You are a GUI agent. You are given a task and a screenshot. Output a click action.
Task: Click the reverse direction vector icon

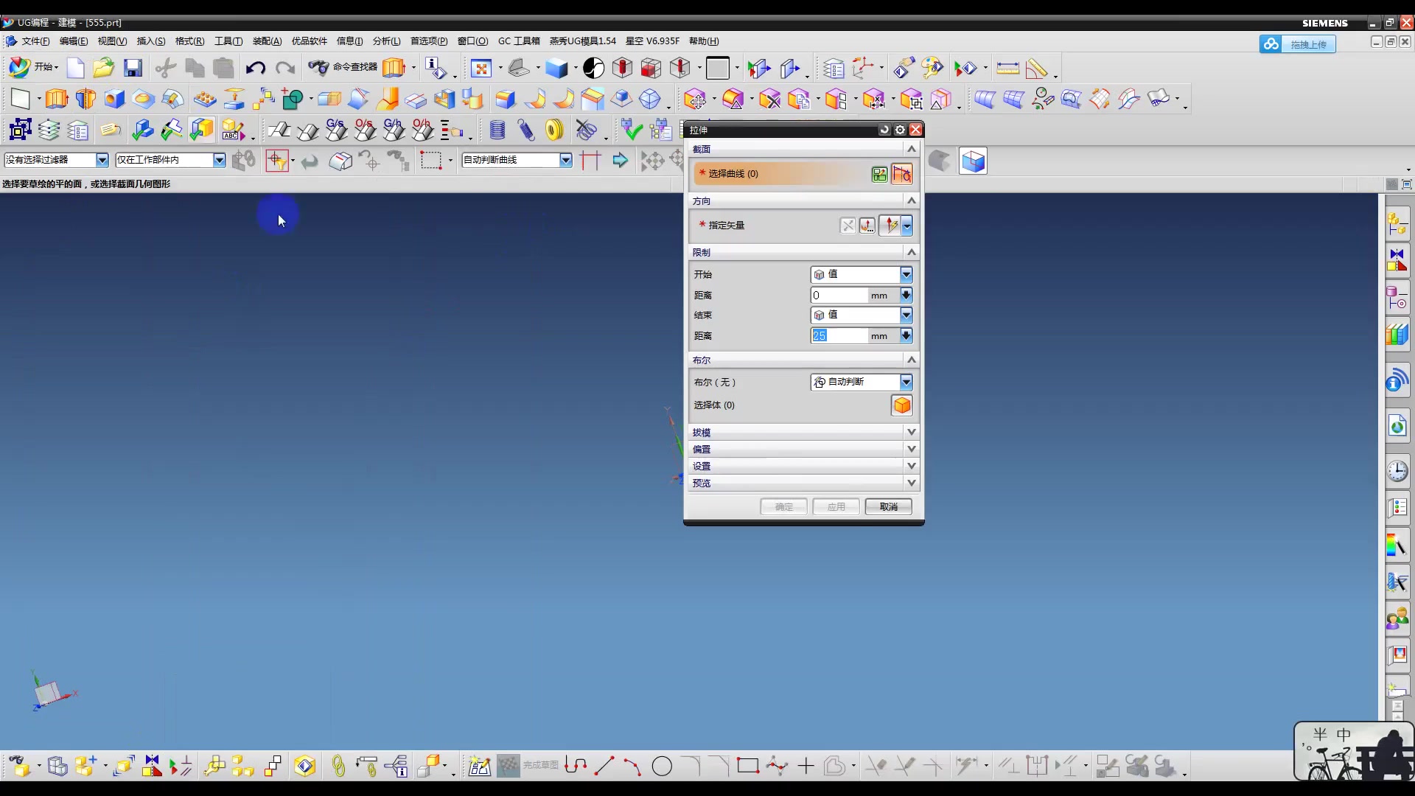click(848, 226)
